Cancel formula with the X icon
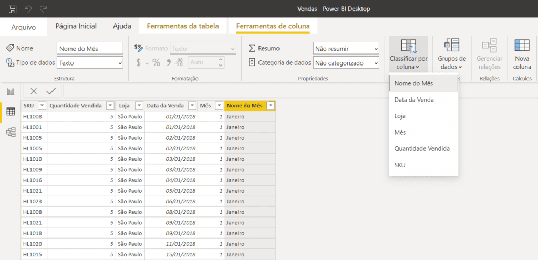The height and width of the screenshot is (260, 538). 34,91
